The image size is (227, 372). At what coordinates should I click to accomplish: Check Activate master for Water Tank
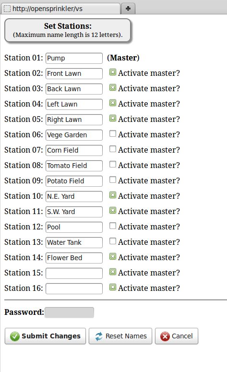point(113,241)
